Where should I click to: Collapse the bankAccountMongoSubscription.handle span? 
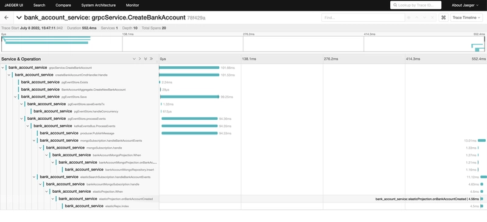[40, 184]
